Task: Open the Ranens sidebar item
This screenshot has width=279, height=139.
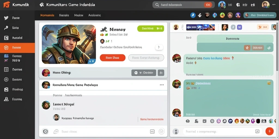Action: (17, 80)
